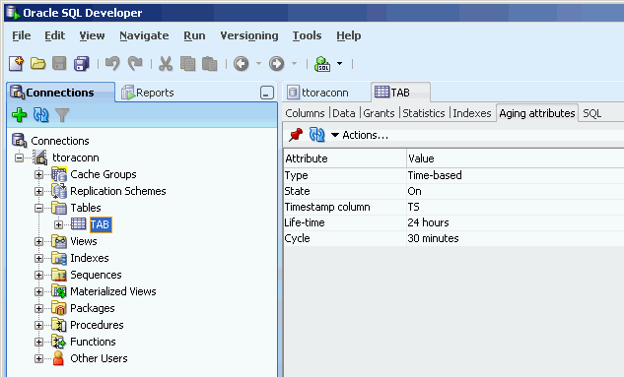Viewport: 624px width, 377px height.
Task: Click the Open folder toolbar icon
Action: tap(38, 64)
